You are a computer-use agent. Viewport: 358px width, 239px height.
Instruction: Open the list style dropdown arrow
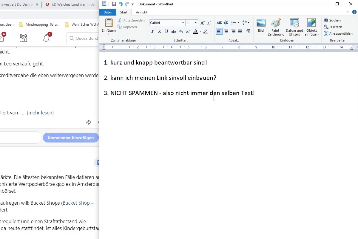point(238,23)
